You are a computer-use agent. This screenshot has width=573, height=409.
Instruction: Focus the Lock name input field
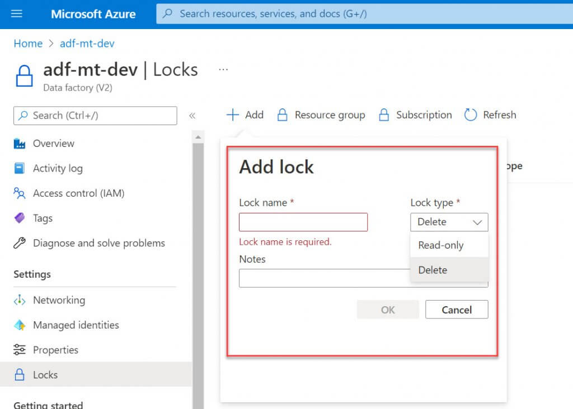click(x=303, y=222)
